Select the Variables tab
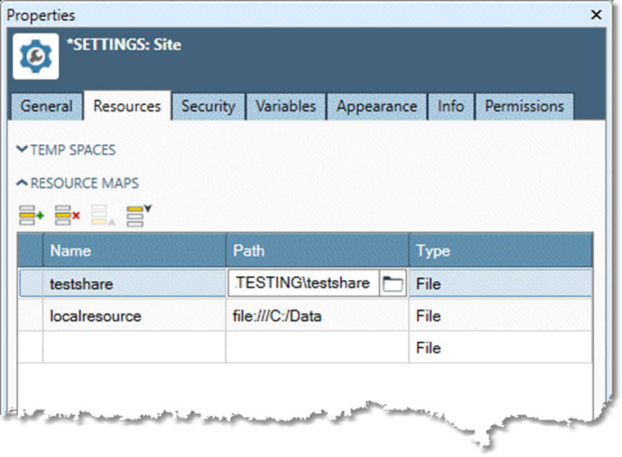 (285, 106)
